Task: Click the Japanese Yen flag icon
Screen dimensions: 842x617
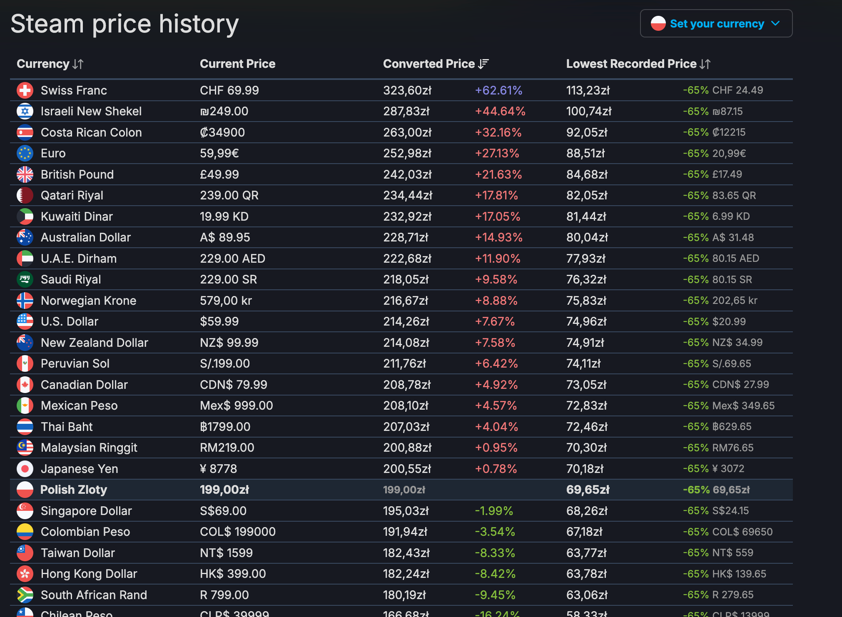Action: 25,469
